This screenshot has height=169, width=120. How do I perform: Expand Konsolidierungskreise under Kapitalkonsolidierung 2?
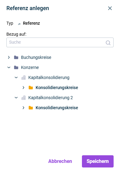[x=23, y=108]
